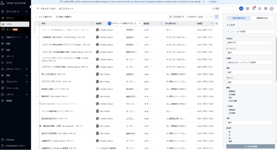Open status dropdown for ticket #INC-119

click(130, 82)
